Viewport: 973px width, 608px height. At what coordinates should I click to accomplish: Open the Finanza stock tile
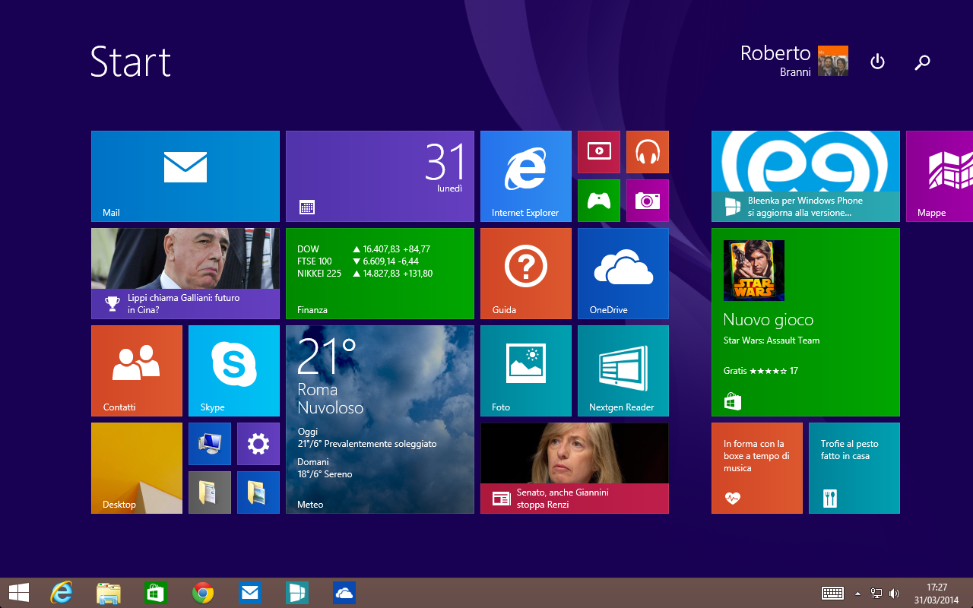click(380, 274)
